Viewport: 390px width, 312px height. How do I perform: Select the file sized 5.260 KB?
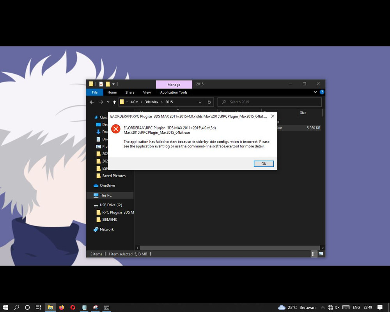[x=313, y=128]
